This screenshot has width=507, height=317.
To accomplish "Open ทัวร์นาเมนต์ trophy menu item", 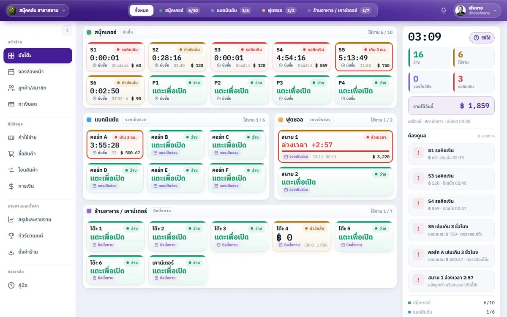I will click(38, 236).
